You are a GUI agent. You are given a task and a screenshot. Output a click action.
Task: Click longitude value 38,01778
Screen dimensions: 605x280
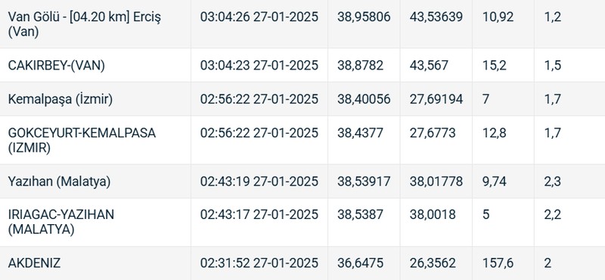(x=436, y=181)
